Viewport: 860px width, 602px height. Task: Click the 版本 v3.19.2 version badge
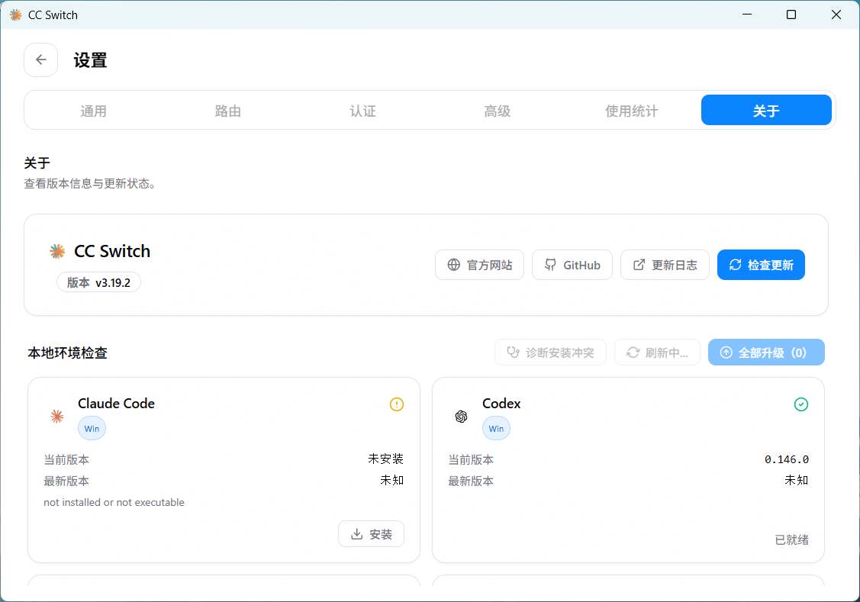click(x=98, y=282)
